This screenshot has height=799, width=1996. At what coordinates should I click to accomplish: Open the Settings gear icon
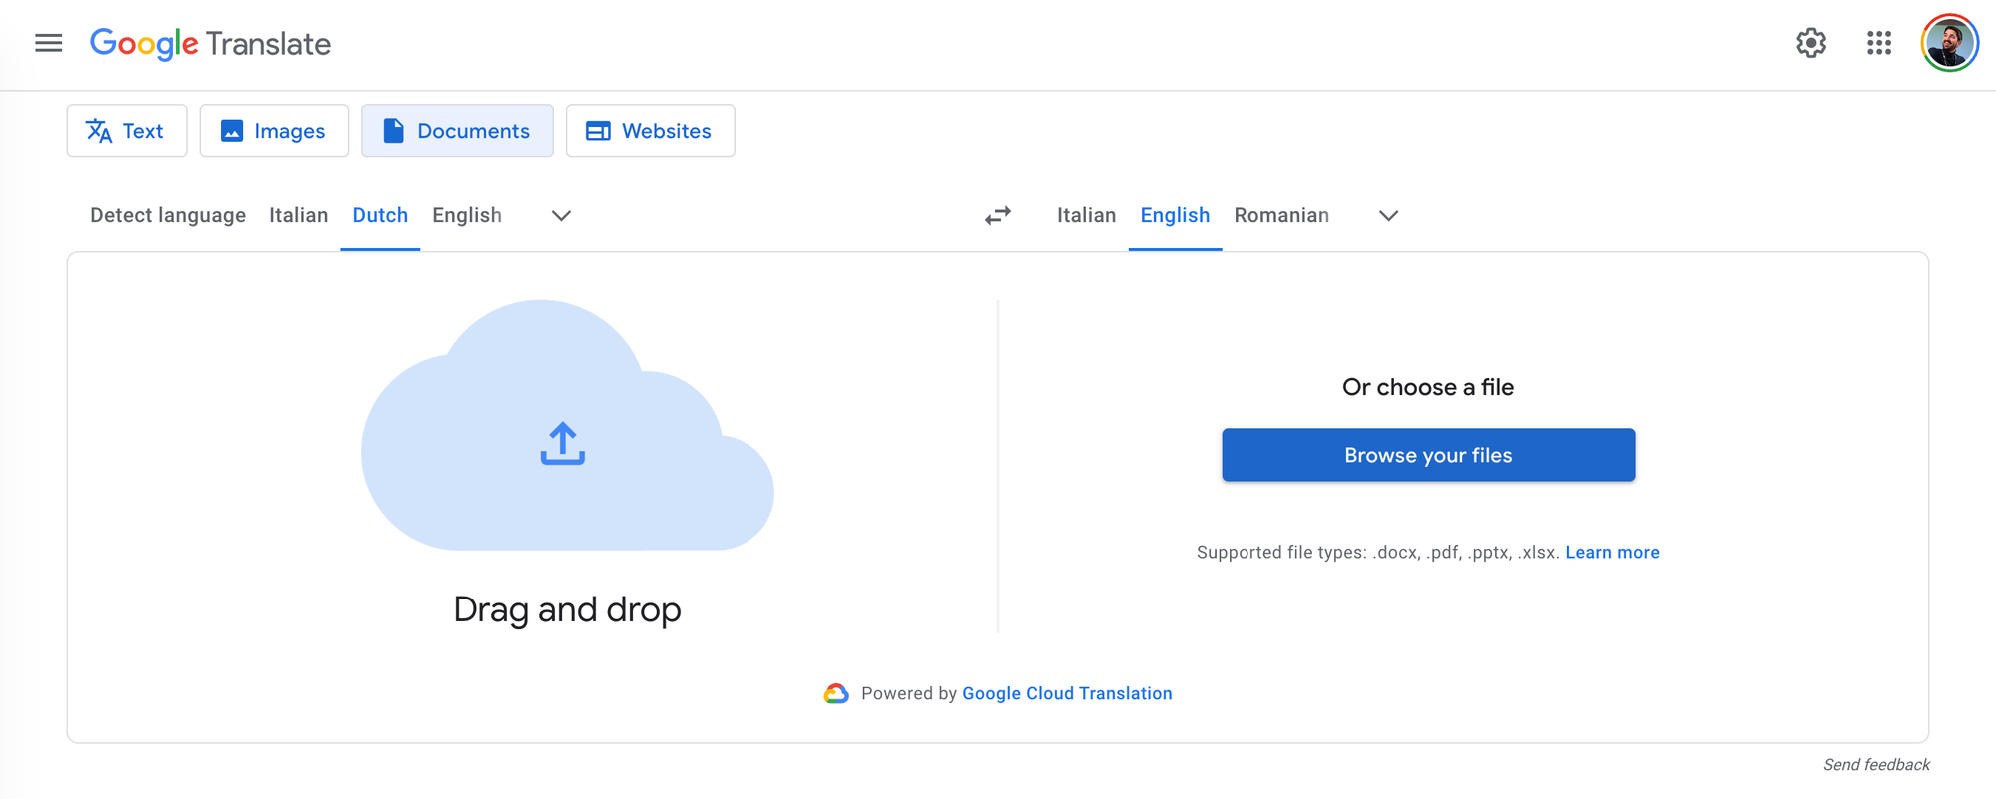[1810, 43]
